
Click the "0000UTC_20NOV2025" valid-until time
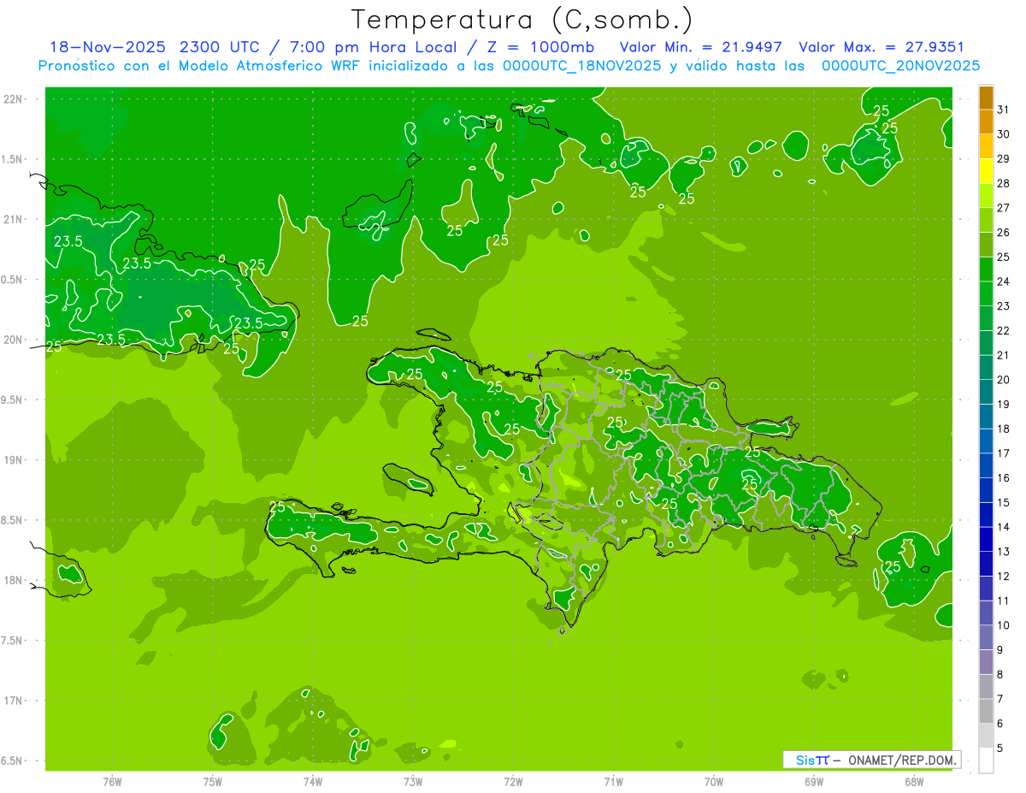[x=900, y=66]
